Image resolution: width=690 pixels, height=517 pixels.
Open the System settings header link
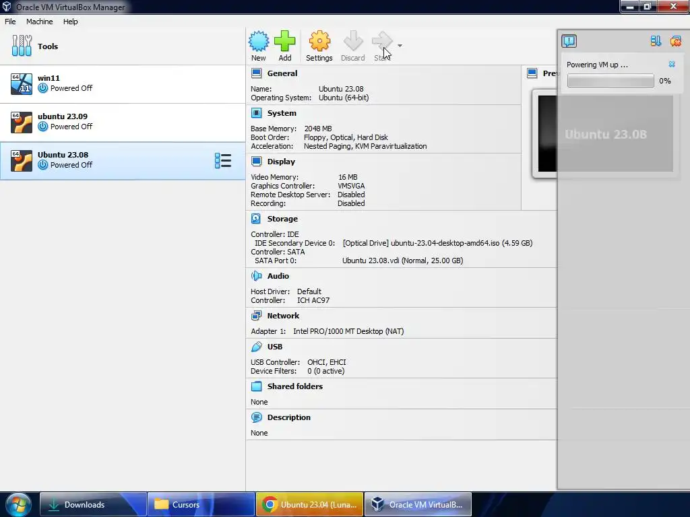[x=282, y=113]
